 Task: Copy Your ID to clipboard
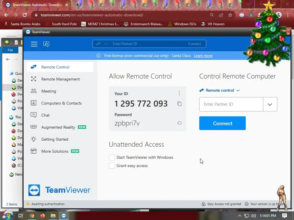tap(179, 104)
